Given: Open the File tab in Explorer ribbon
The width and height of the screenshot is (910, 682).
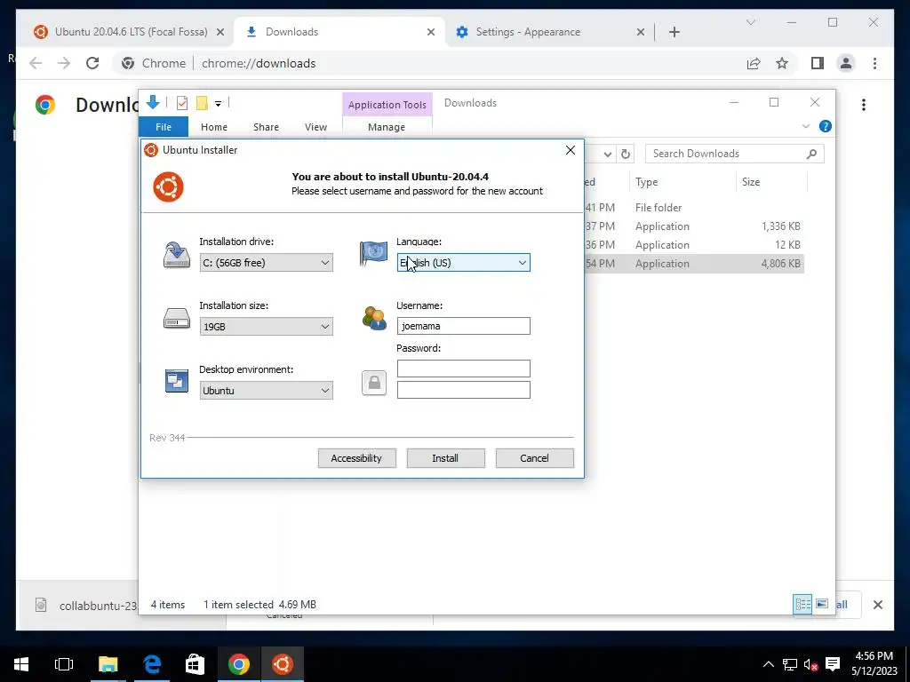Looking at the screenshot, I should pos(164,127).
